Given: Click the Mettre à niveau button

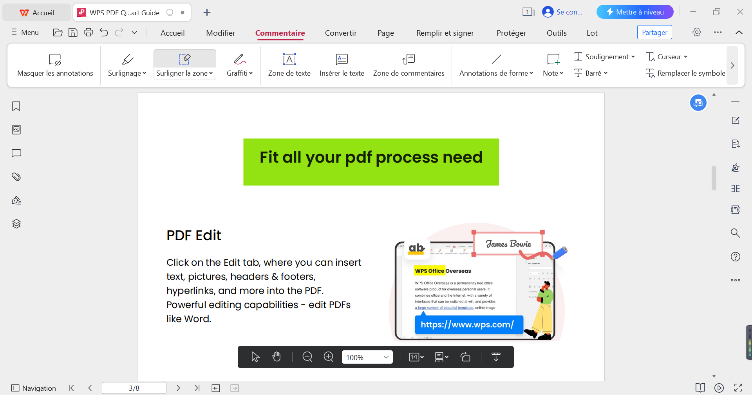Looking at the screenshot, I should pyautogui.click(x=635, y=12).
